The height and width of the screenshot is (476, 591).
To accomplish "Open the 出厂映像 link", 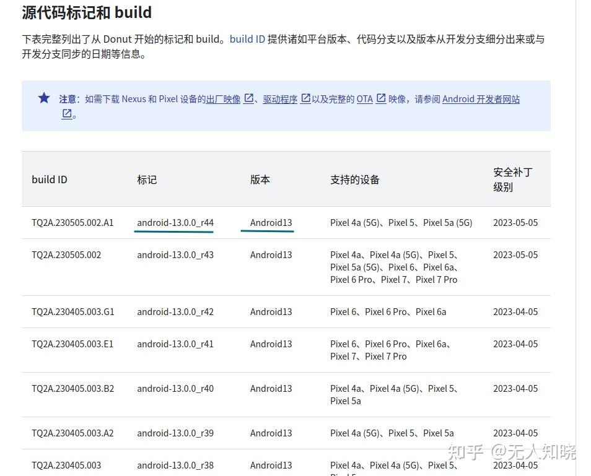I will 224,99.
